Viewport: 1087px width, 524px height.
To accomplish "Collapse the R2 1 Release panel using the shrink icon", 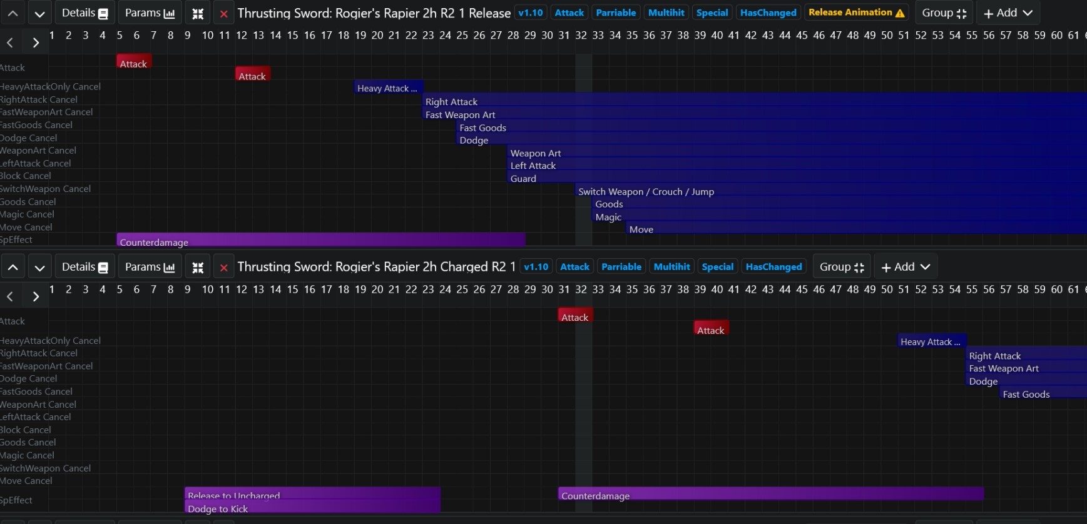I will click(x=198, y=13).
